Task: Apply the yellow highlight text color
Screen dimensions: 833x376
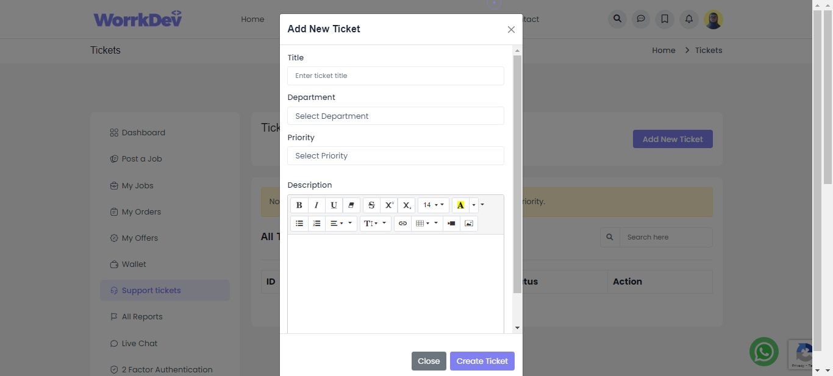Action: [x=460, y=205]
